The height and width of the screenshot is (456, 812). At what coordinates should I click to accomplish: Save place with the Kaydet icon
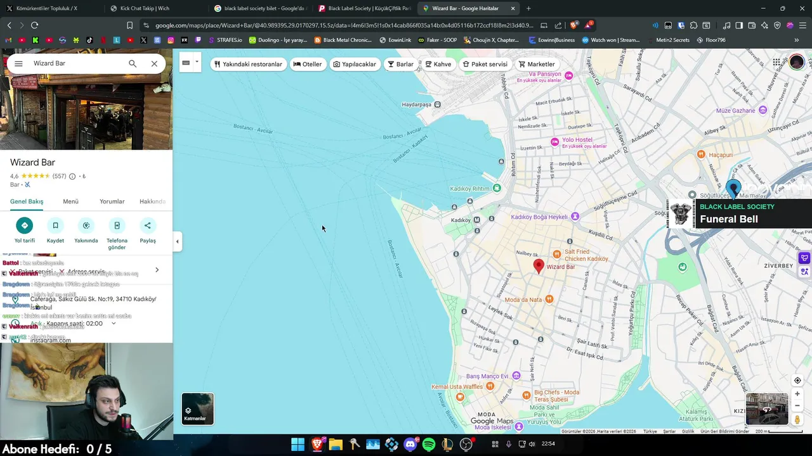pyautogui.click(x=55, y=225)
